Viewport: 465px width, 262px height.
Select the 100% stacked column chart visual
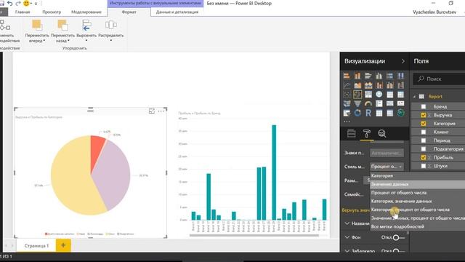(x=400, y=76)
